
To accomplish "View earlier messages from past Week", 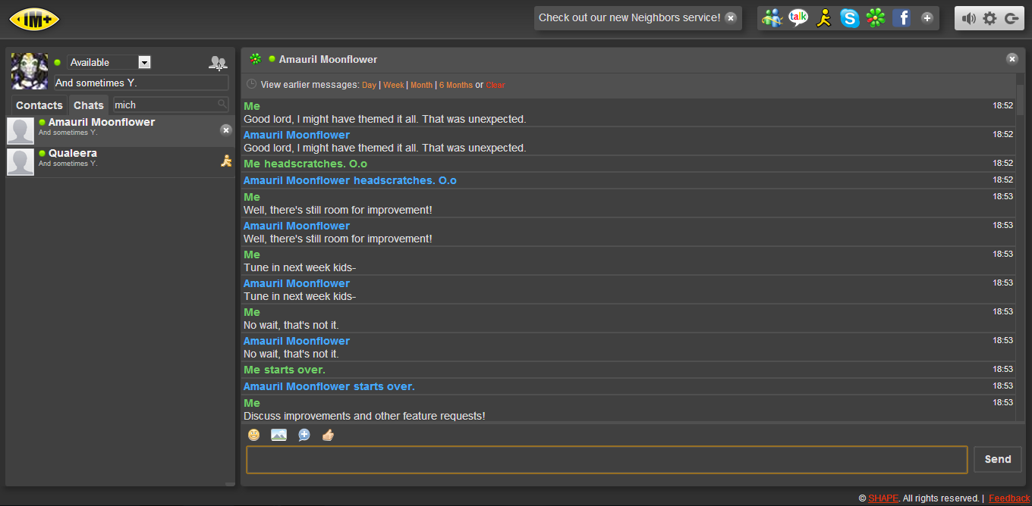I will (393, 85).
